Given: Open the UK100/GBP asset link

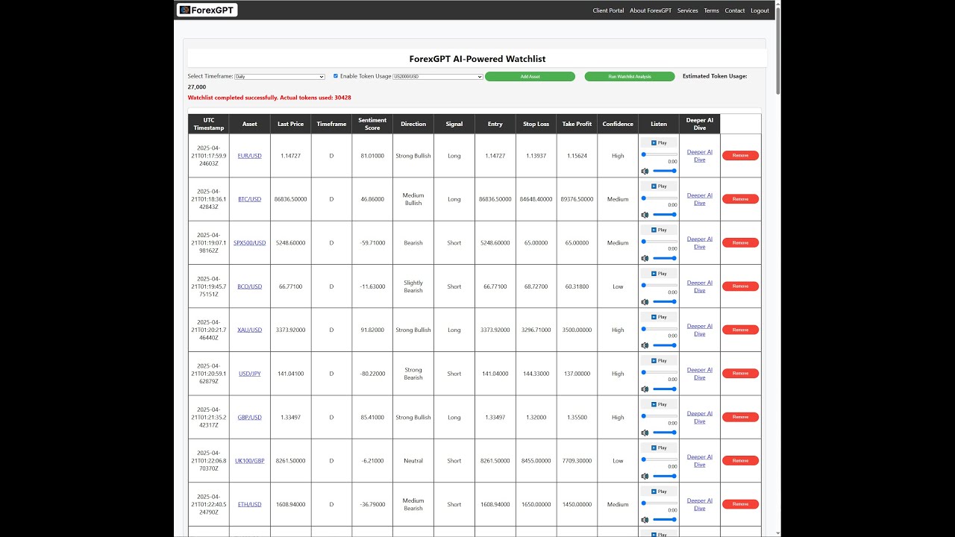Looking at the screenshot, I should pyautogui.click(x=250, y=461).
